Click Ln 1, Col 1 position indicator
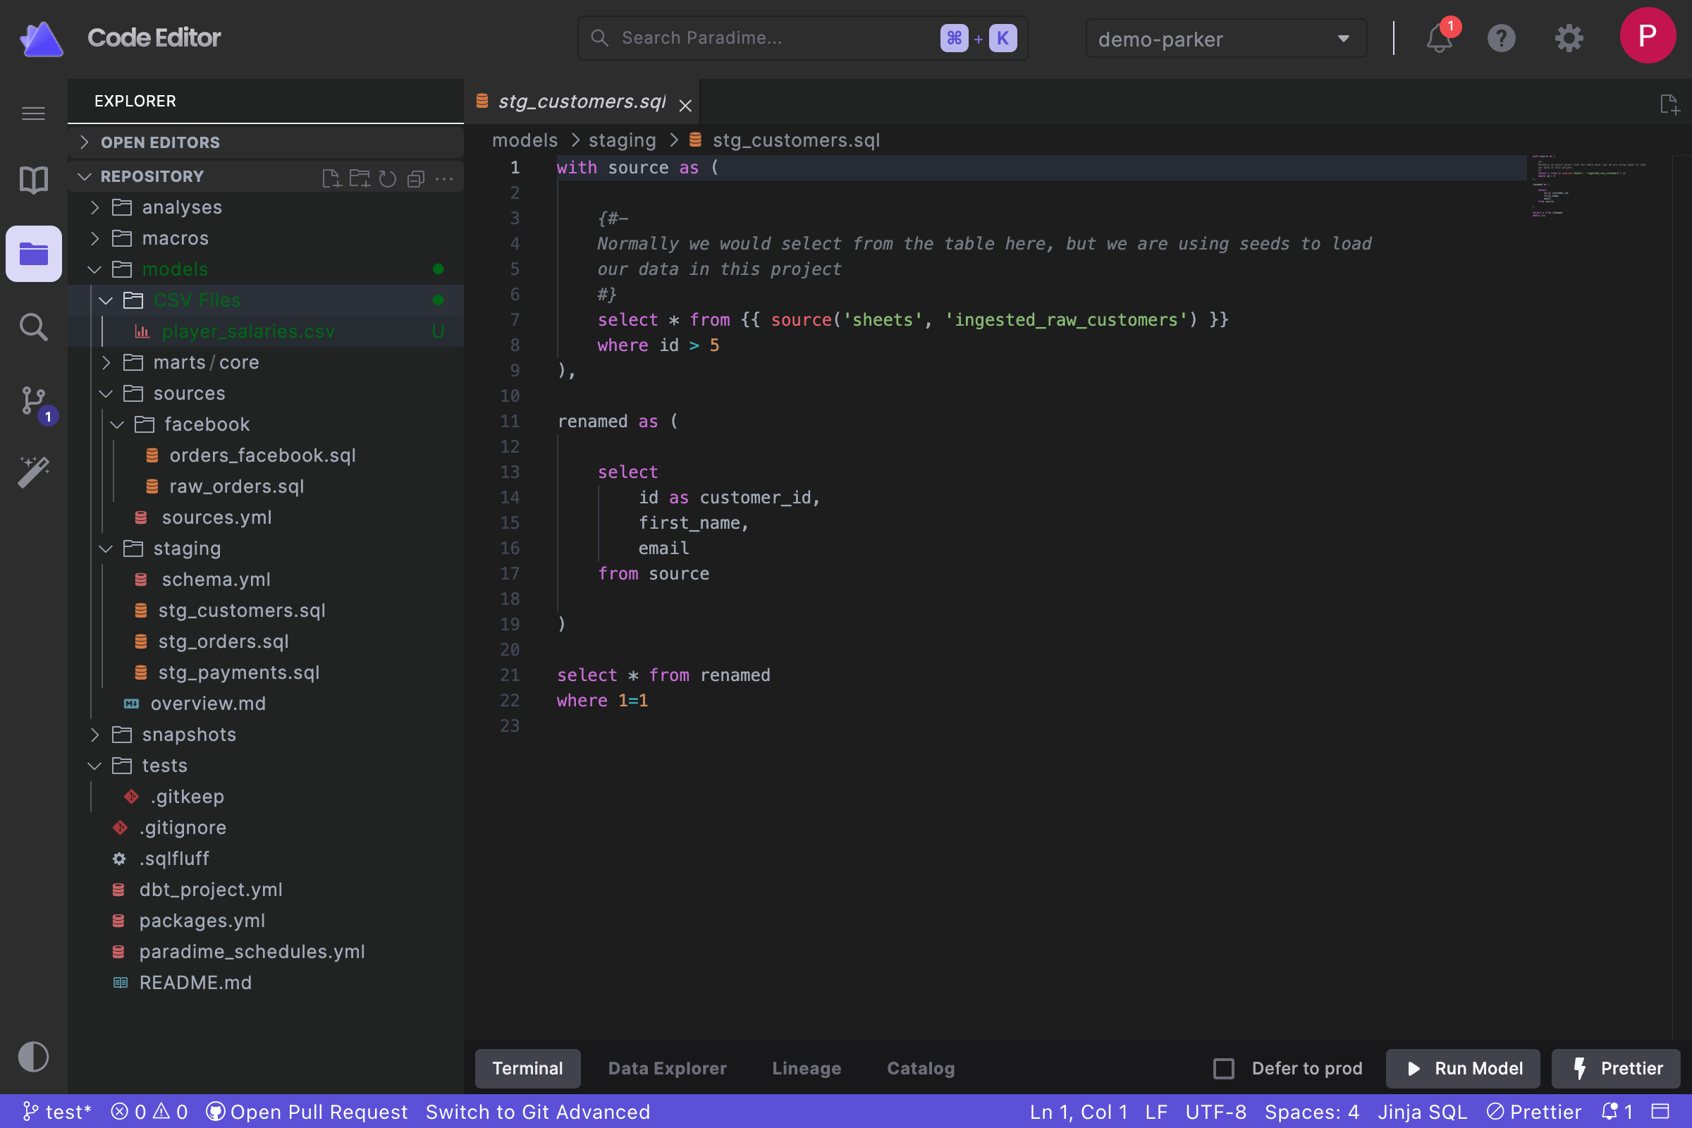Image resolution: width=1692 pixels, height=1128 pixels. [1078, 1112]
